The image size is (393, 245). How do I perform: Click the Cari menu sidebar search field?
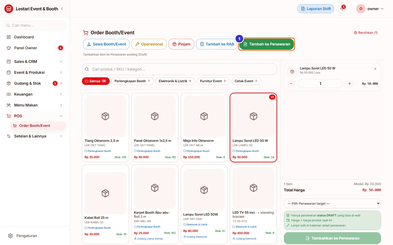point(35,25)
